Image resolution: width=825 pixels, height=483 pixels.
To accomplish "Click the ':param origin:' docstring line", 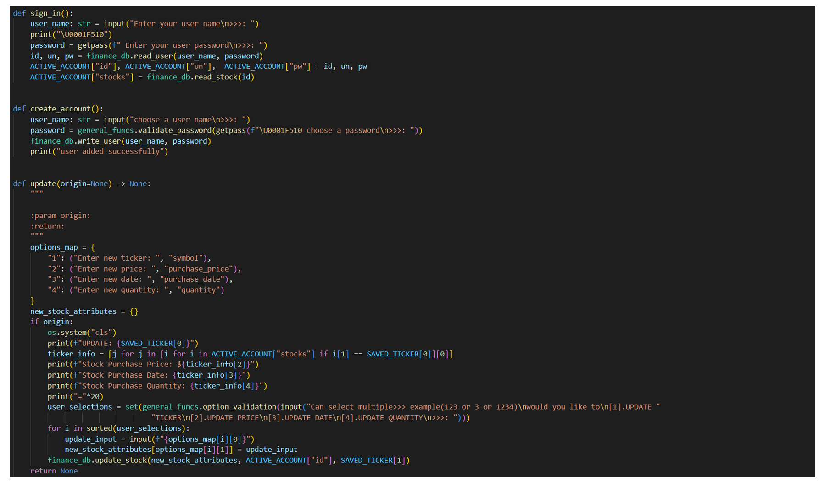I will tap(60, 216).
